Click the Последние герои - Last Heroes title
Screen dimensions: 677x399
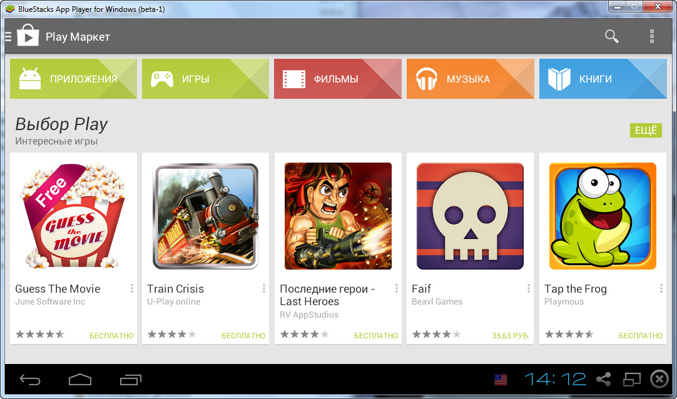click(327, 295)
